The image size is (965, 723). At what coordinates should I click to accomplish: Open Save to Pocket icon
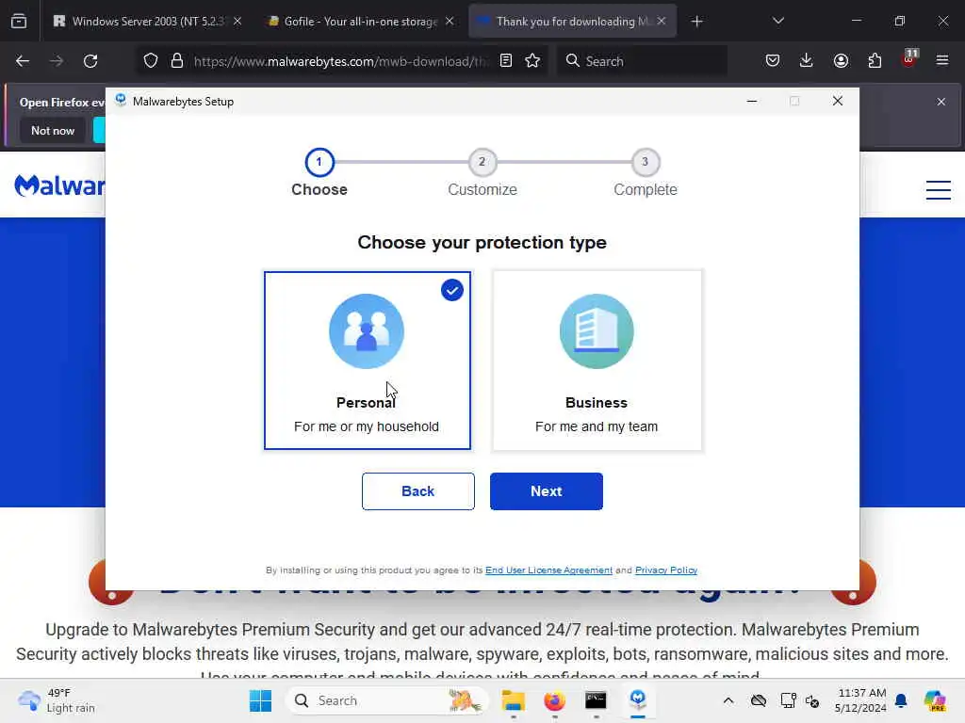point(773,61)
